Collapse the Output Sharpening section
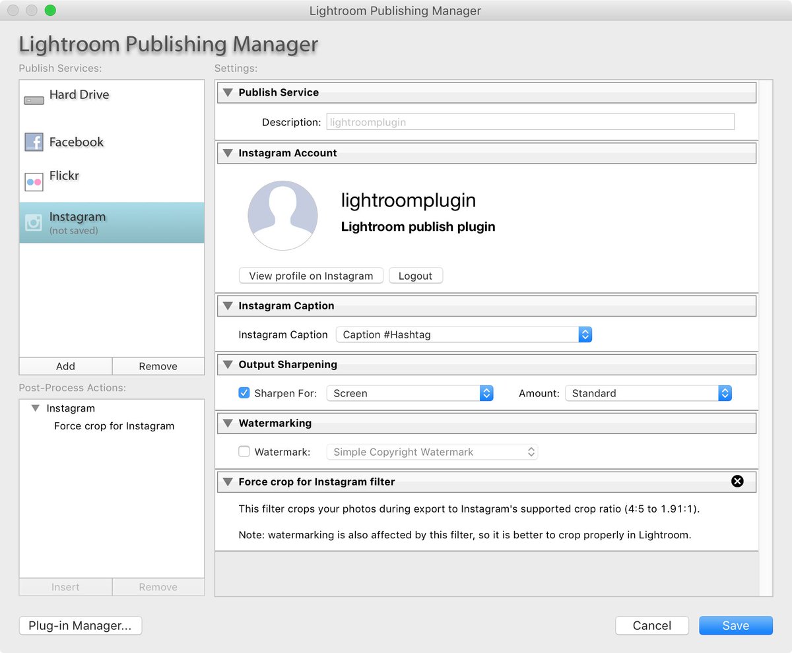This screenshot has height=653, width=792. pos(228,365)
